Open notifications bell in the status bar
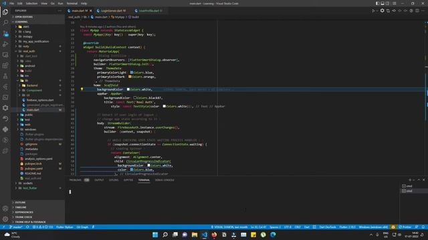The height and width of the screenshot is (240, 428). click(x=423, y=227)
